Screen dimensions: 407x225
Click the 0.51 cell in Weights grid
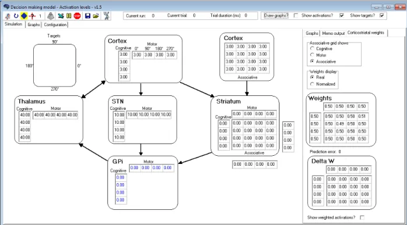(362, 116)
